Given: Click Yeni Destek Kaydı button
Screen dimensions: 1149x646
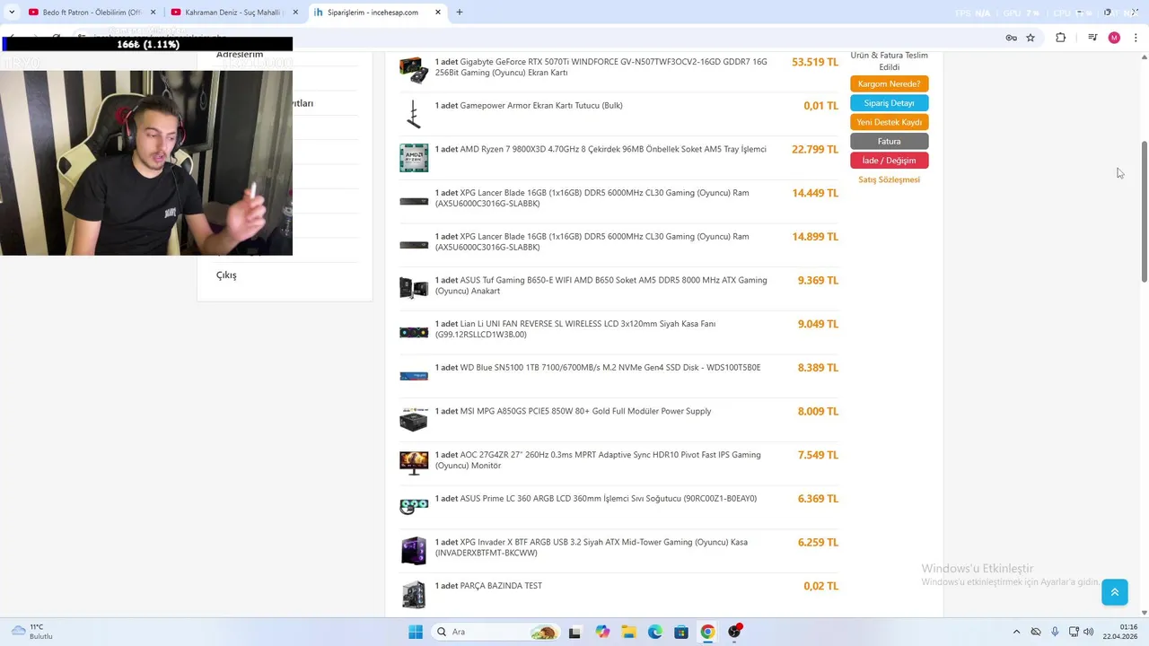Looking at the screenshot, I should [x=889, y=122].
